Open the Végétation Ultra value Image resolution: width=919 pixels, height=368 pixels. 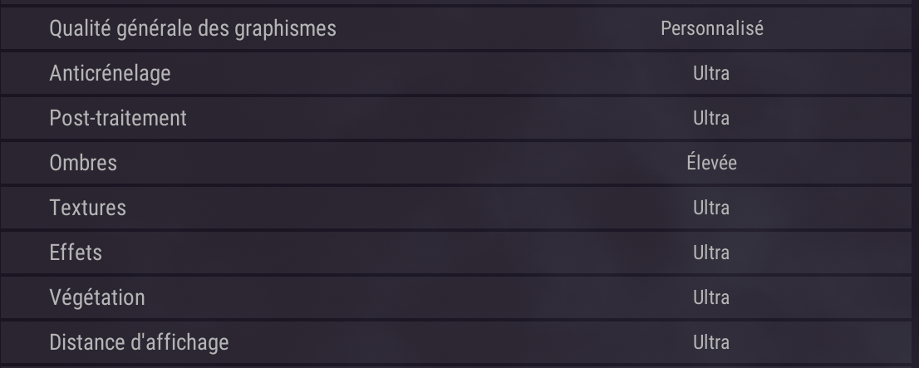[711, 297]
